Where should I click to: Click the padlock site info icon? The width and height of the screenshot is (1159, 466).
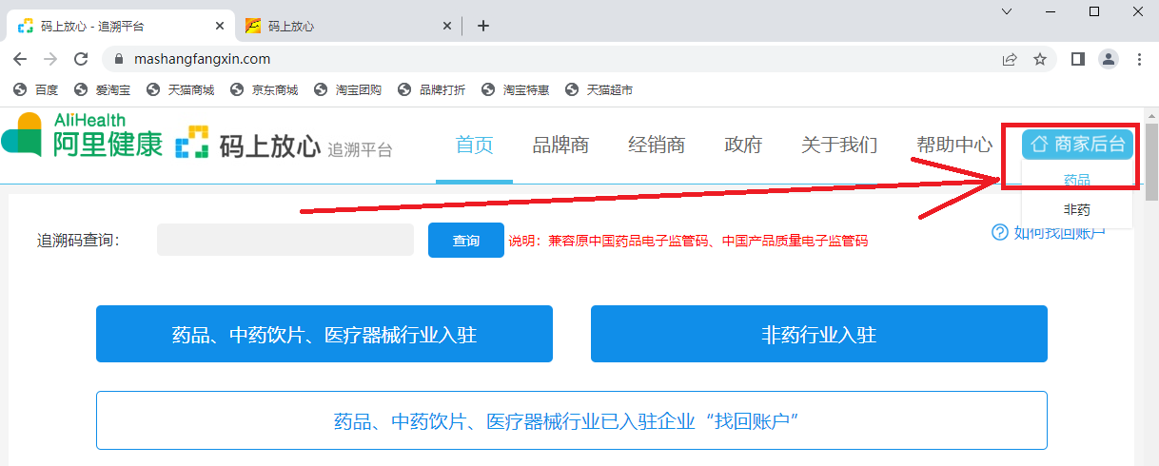(119, 59)
